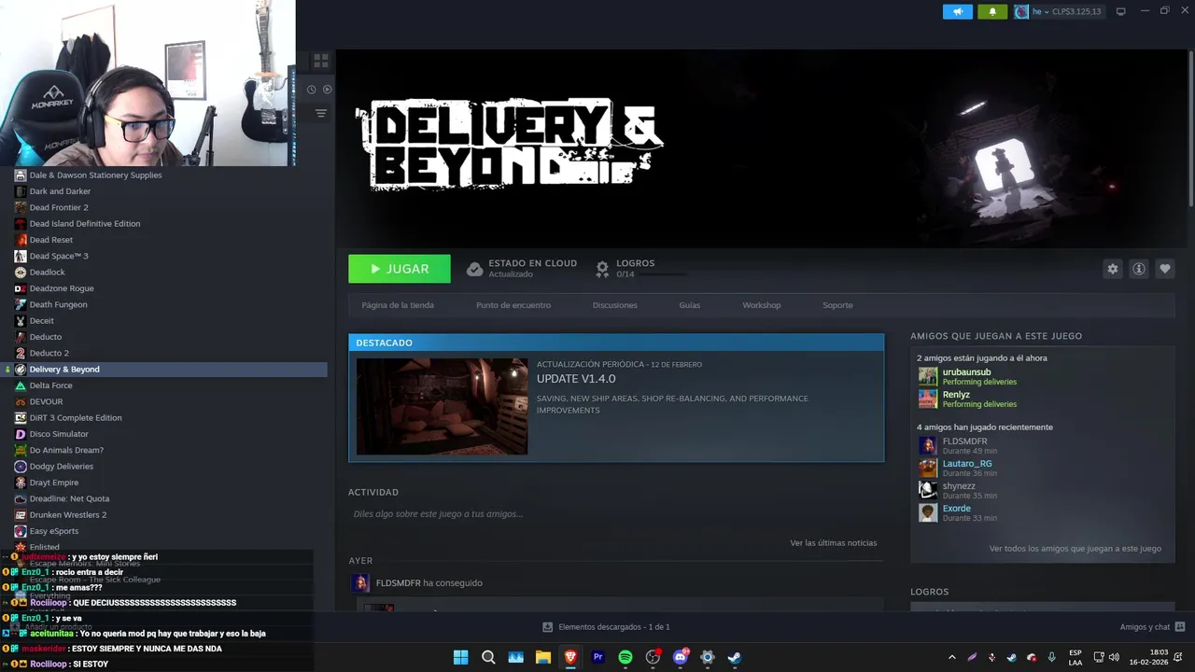The image size is (1195, 672).
Task: Show ready-to-play games filter icon
Action: click(x=327, y=90)
